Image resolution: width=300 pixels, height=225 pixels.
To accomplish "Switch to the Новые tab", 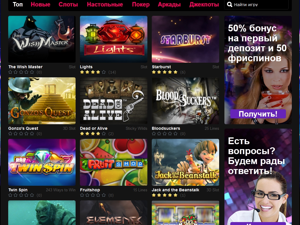I will pyautogui.click(x=40, y=4).
